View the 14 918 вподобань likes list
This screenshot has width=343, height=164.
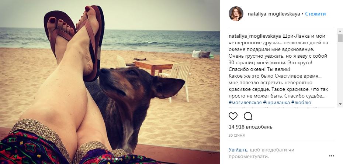pos(250,127)
